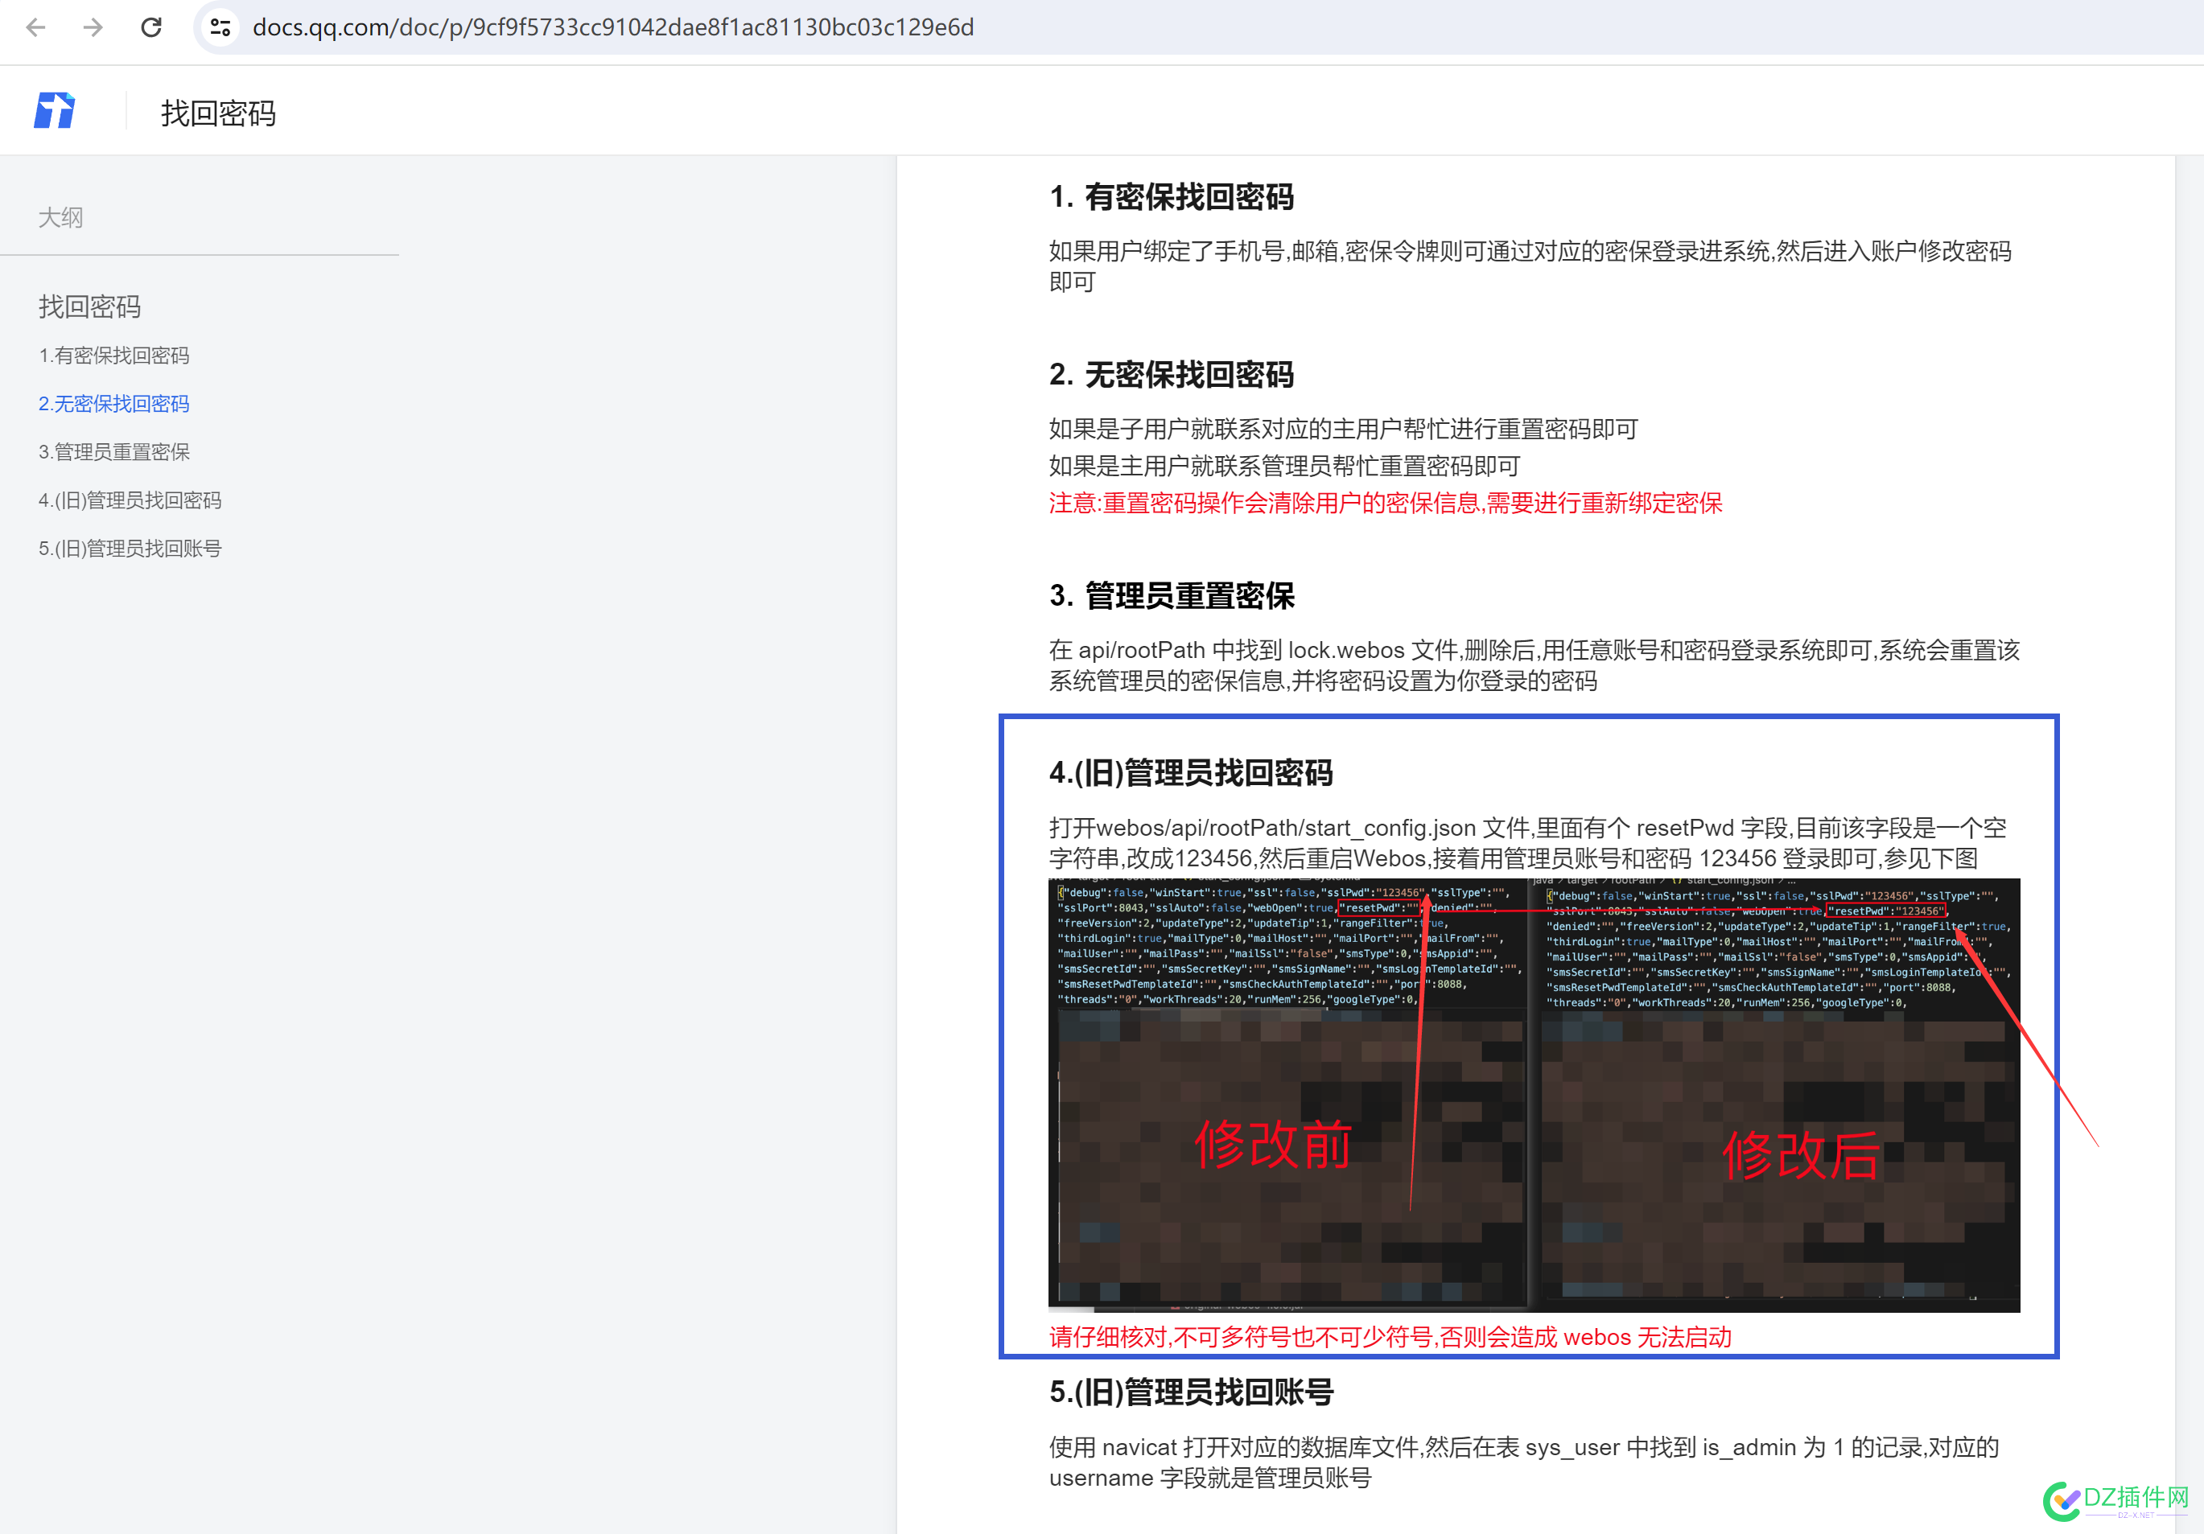Click paragraph 如果用户绑定了手机号,邮箱

(1530, 267)
